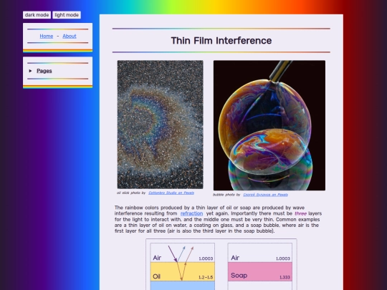387x290 pixels.
Task: Click the italic word three
Action: [x=300, y=213]
